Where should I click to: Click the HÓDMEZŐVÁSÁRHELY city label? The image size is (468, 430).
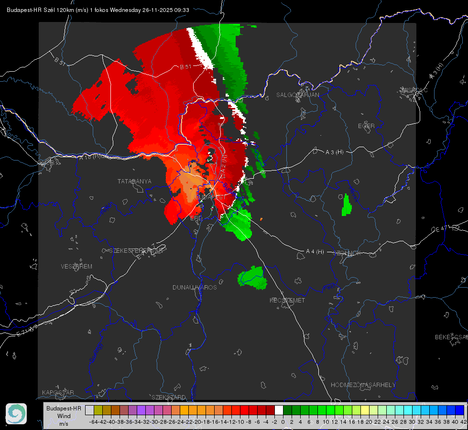pos(363,385)
